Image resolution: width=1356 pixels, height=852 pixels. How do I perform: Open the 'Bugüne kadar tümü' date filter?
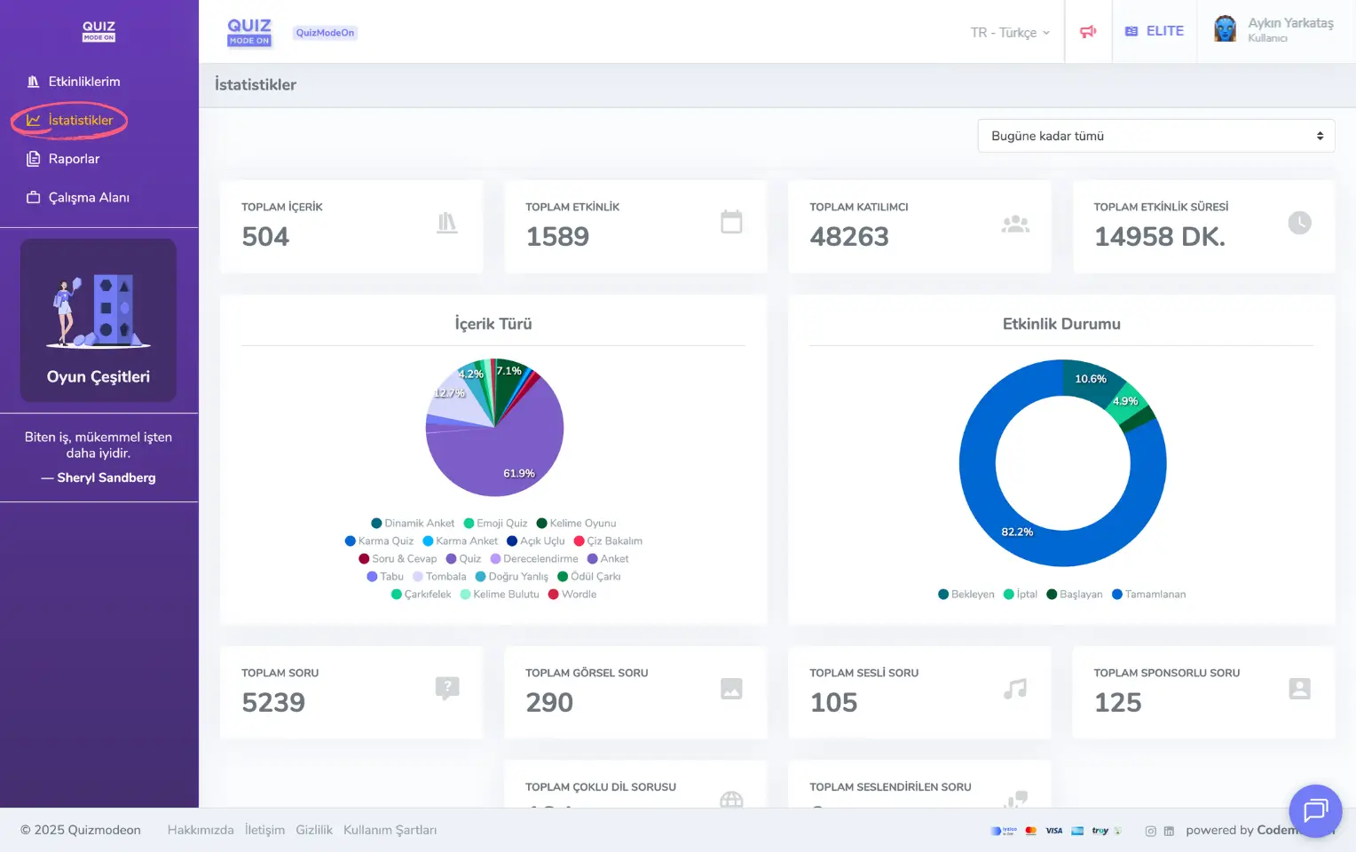click(1155, 135)
